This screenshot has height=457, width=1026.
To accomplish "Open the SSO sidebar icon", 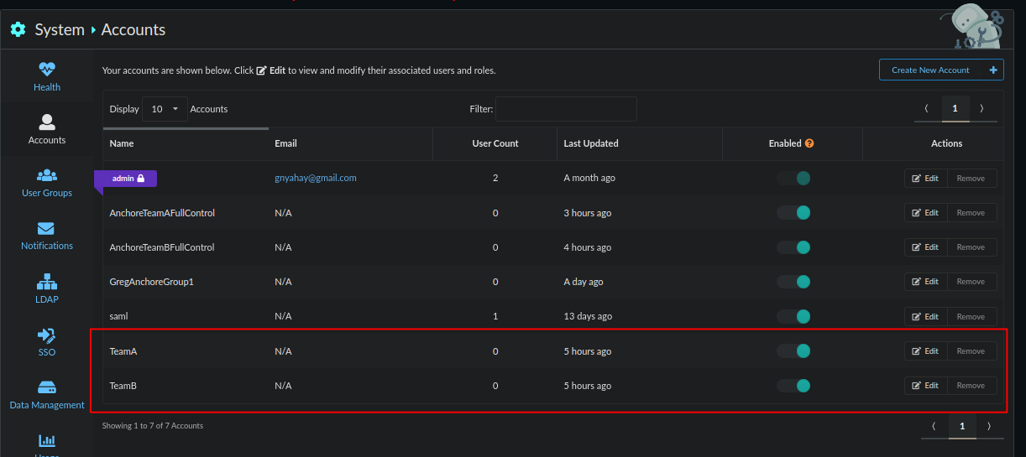I will point(47,335).
